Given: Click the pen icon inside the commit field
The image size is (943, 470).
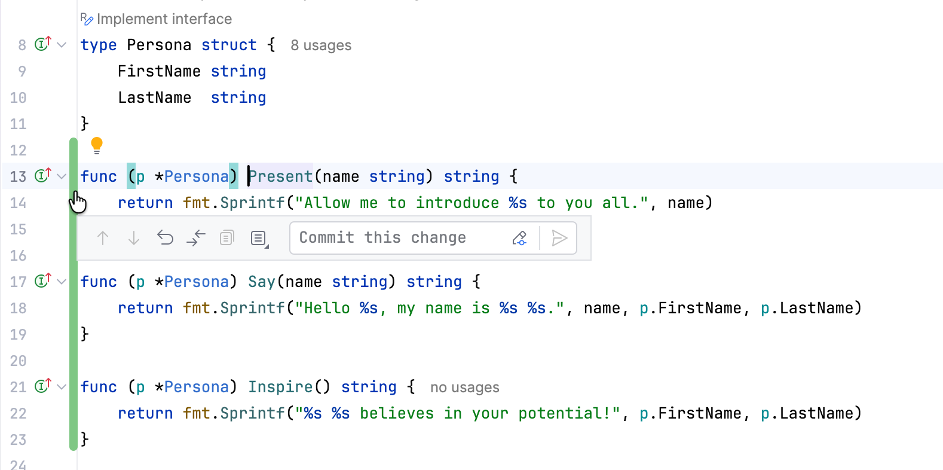Looking at the screenshot, I should 520,238.
